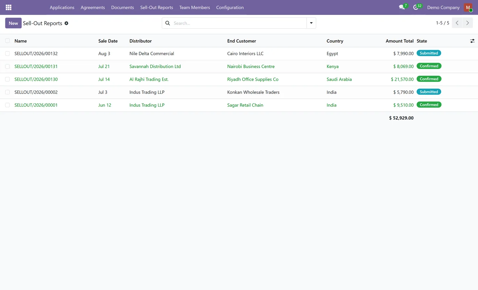Click the $ 21,570.00 amount cell
Screen dimensions: 478x290
click(402, 79)
